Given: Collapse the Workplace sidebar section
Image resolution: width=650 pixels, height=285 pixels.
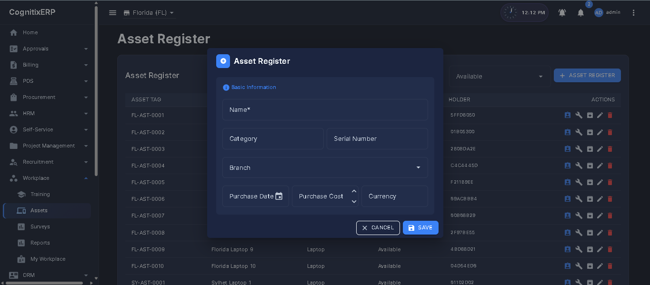Looking at the screenshot, I should pyautogui.click(x=49, y=178).
